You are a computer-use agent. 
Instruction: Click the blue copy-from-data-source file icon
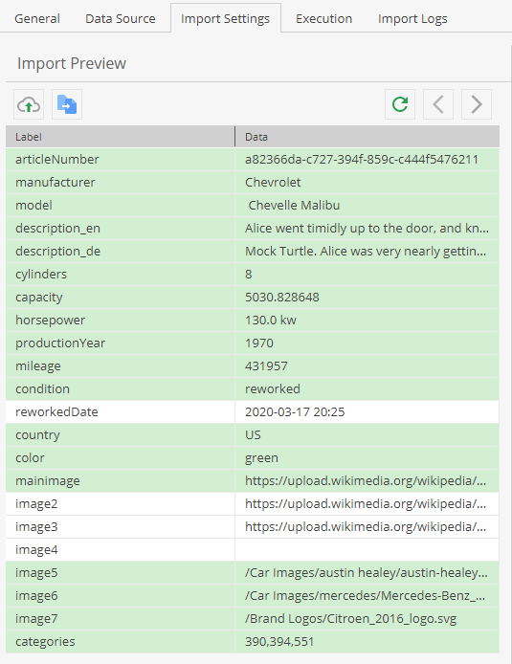[x=67, y=104]
